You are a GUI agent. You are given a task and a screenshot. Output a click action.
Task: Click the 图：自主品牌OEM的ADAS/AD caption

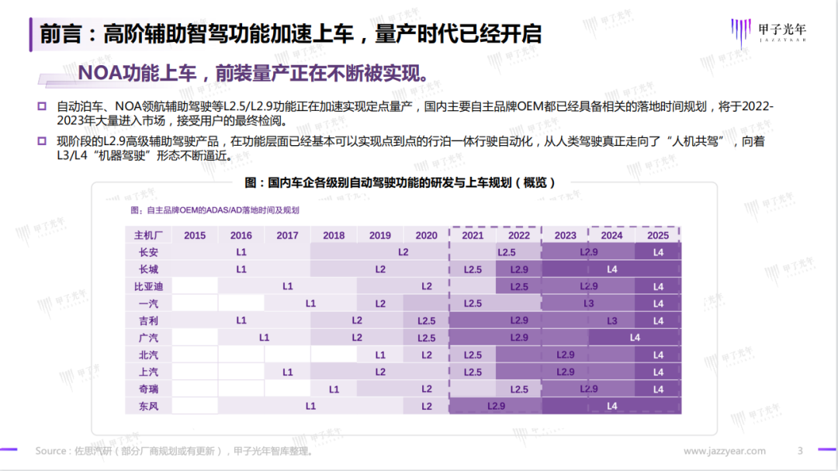pos(215,210)
